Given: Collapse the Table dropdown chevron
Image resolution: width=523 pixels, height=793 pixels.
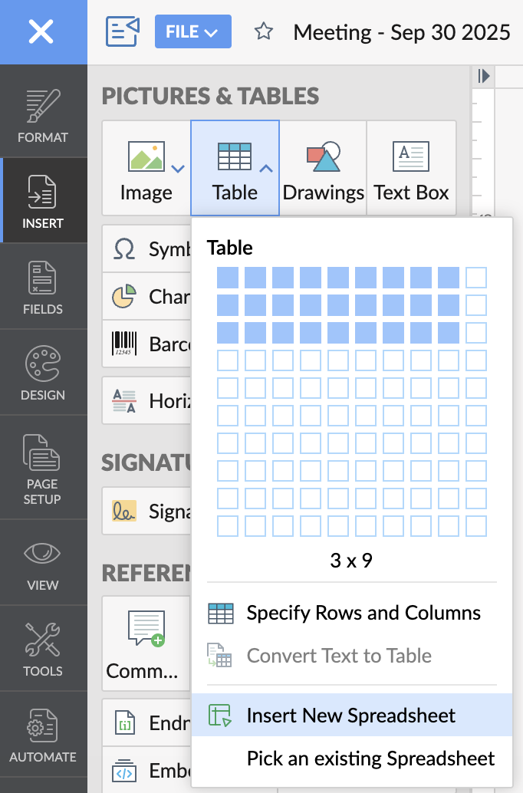Looking at the screenshot, I should tap(266, 168).
